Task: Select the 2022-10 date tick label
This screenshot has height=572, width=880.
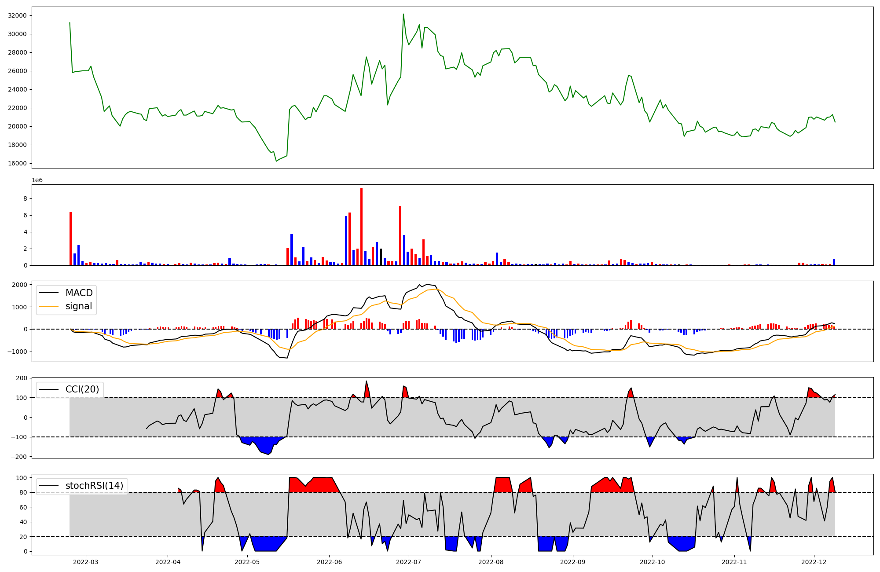Action: click(652, 562)
